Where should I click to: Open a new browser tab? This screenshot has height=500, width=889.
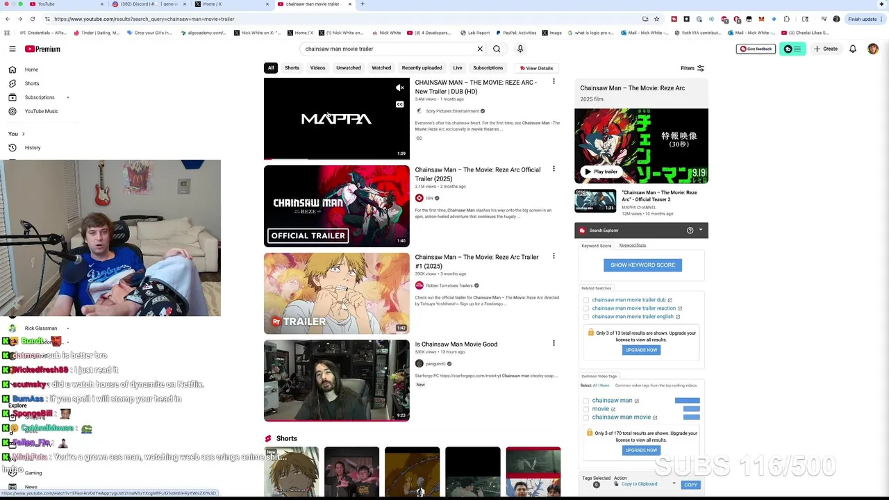click(x=362, y=4)
